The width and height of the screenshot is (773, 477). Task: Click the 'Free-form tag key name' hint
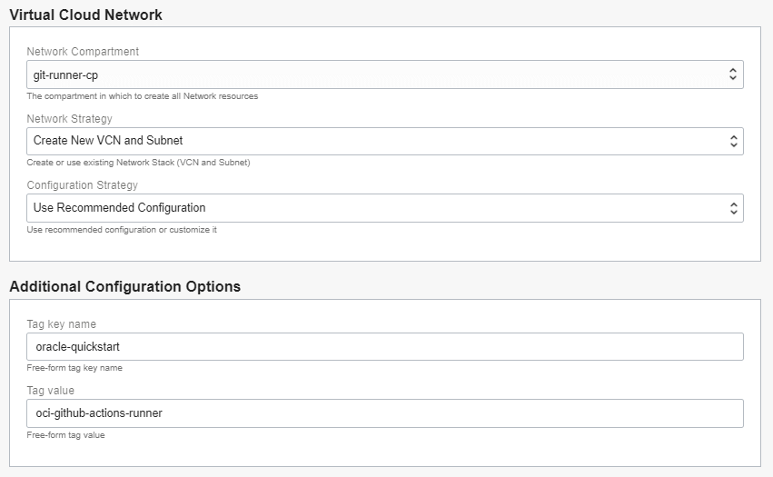click(x=74, y=368)
